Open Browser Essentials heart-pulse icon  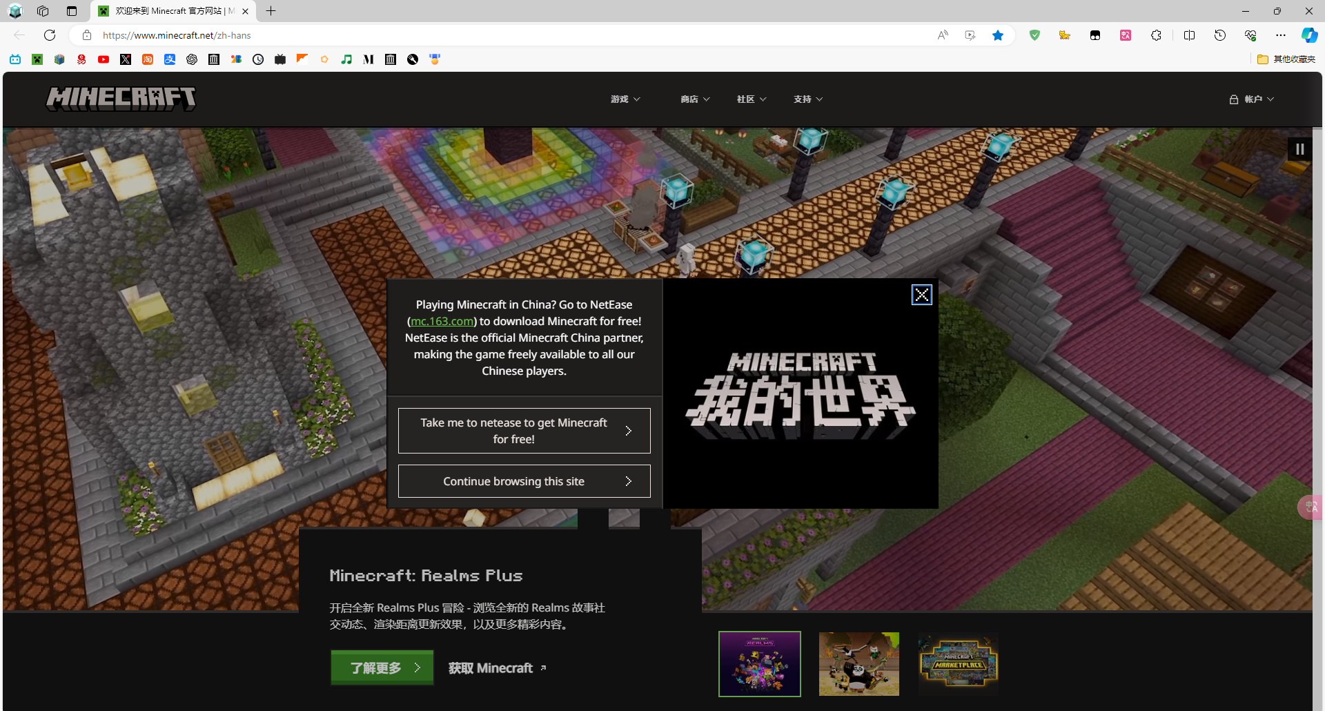(1250, 35)
